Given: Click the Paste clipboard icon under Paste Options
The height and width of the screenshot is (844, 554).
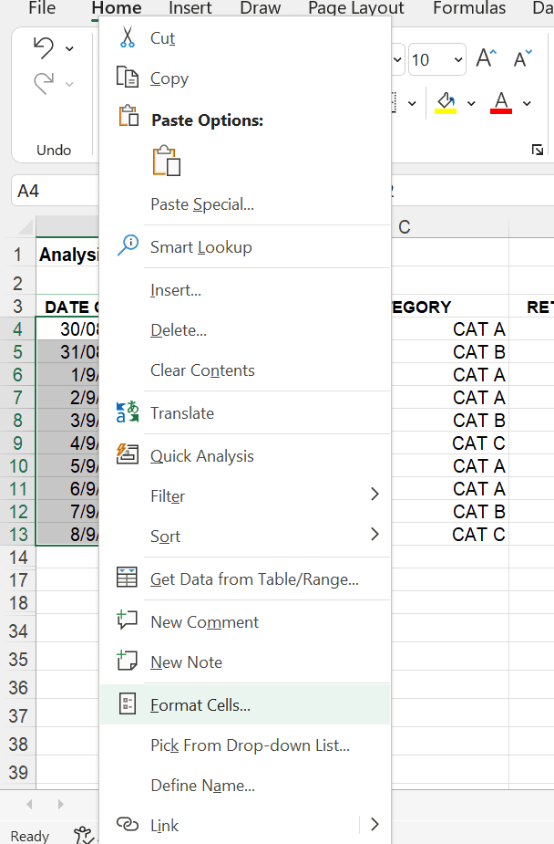Looking at the screenshot, I should [167, 161].
